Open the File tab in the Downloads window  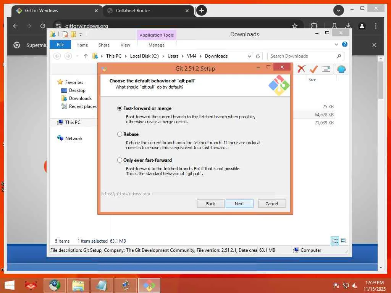60,45
